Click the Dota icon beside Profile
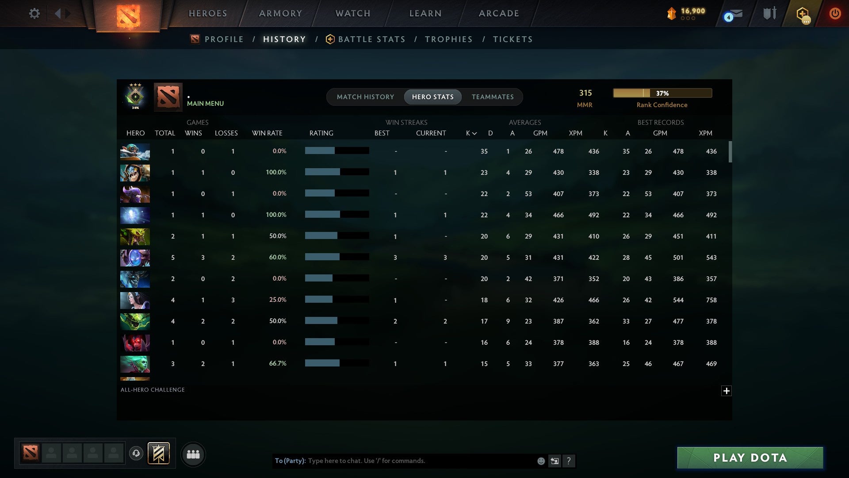 coord(195,39)
